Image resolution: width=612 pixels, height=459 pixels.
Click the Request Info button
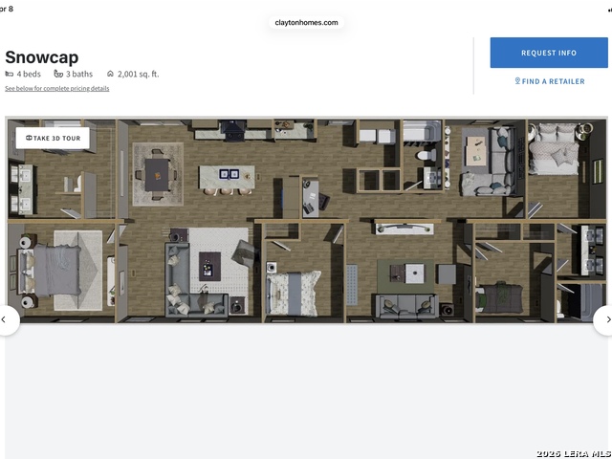pyautogui.click(x=548, y=53)
